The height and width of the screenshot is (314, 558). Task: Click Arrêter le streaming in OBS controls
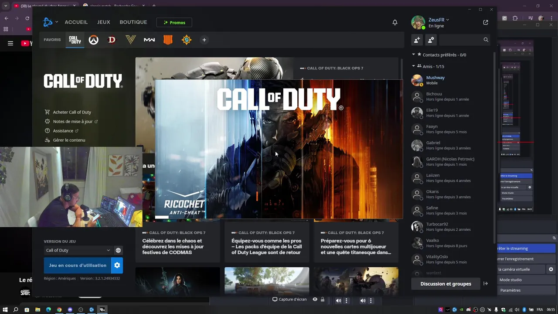(x=526, y=248)
